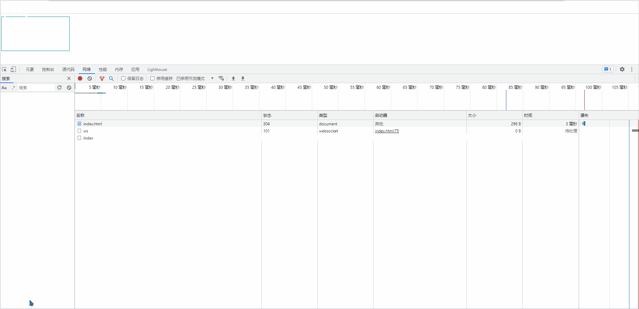The image size is (639, 309).
Task: Click the 搜索 text input field
Action: click(36, 88)
